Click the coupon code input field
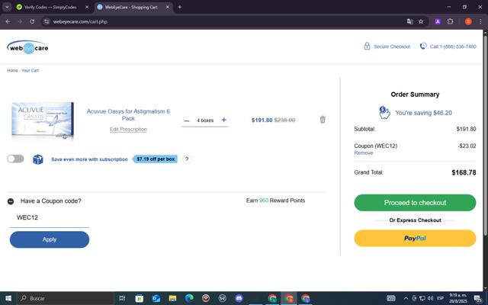The image size is (488, 305). coord(50,217)
